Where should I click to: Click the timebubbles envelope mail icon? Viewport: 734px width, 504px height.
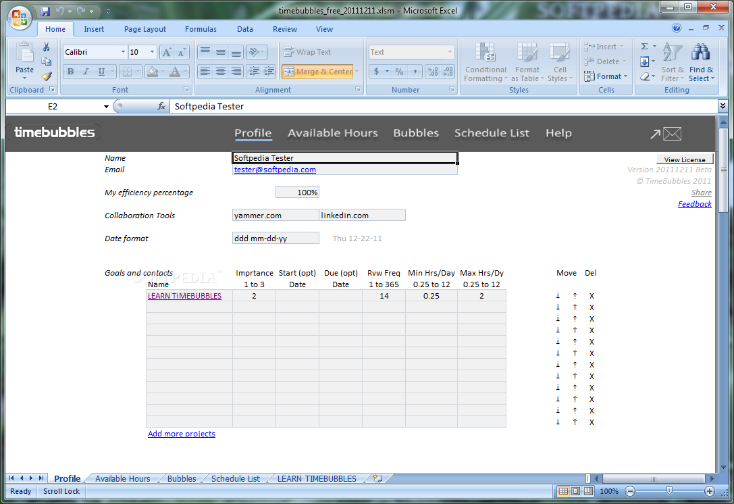tap(672, 134)
